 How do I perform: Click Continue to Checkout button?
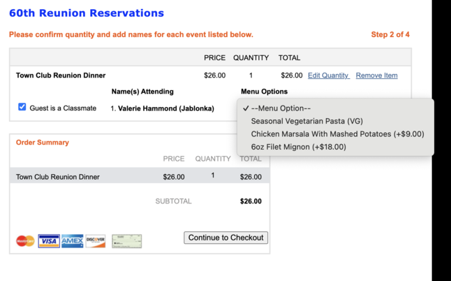pyautogui.click(x=225, y=238)
